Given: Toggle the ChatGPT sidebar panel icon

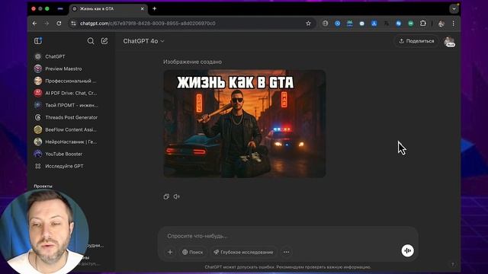Looking at the screenshot, I should click(x=38, y=41).
